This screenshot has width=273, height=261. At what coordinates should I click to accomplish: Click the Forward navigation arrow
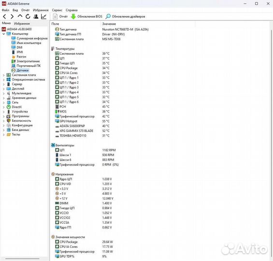[x=12, y=16]
